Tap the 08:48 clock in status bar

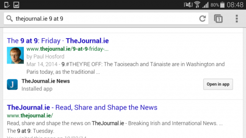tap(235, 5)
